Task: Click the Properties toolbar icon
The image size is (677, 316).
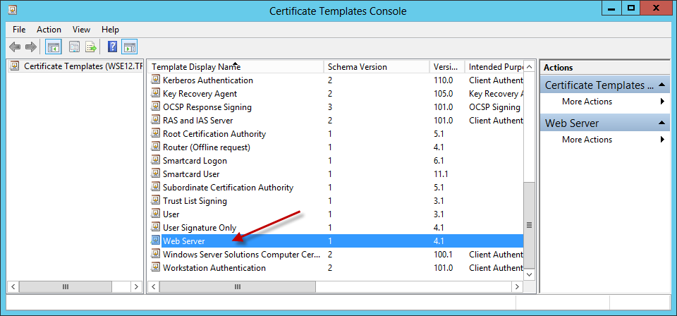Action: pos(74,47)
